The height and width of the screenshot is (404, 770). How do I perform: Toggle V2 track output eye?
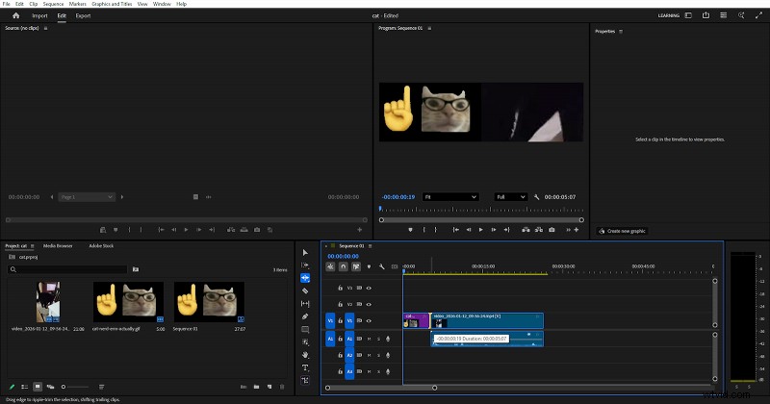(x=369, y=304)
